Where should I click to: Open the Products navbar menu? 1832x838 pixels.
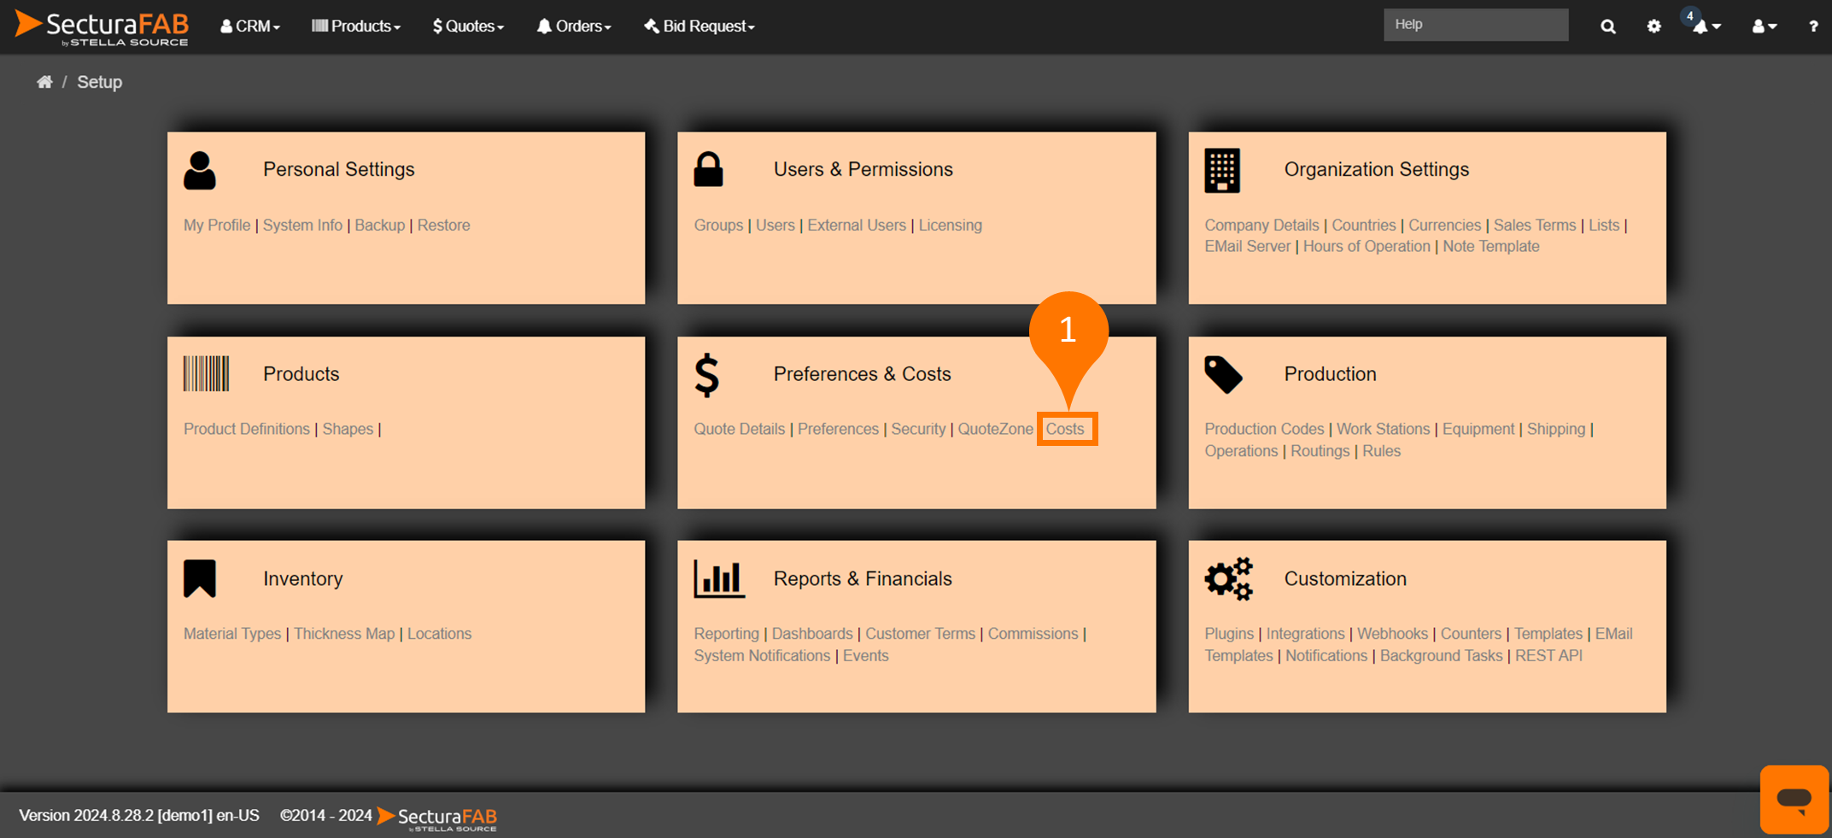pyautogui.click(x=356, y=26)
